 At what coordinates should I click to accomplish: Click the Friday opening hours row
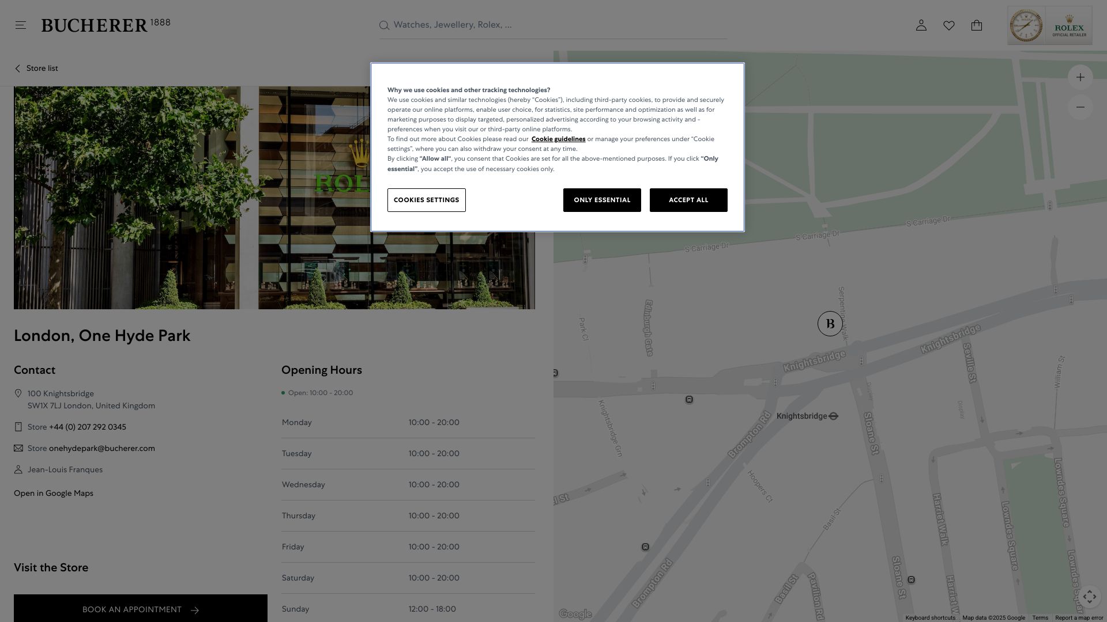(408, 547)
